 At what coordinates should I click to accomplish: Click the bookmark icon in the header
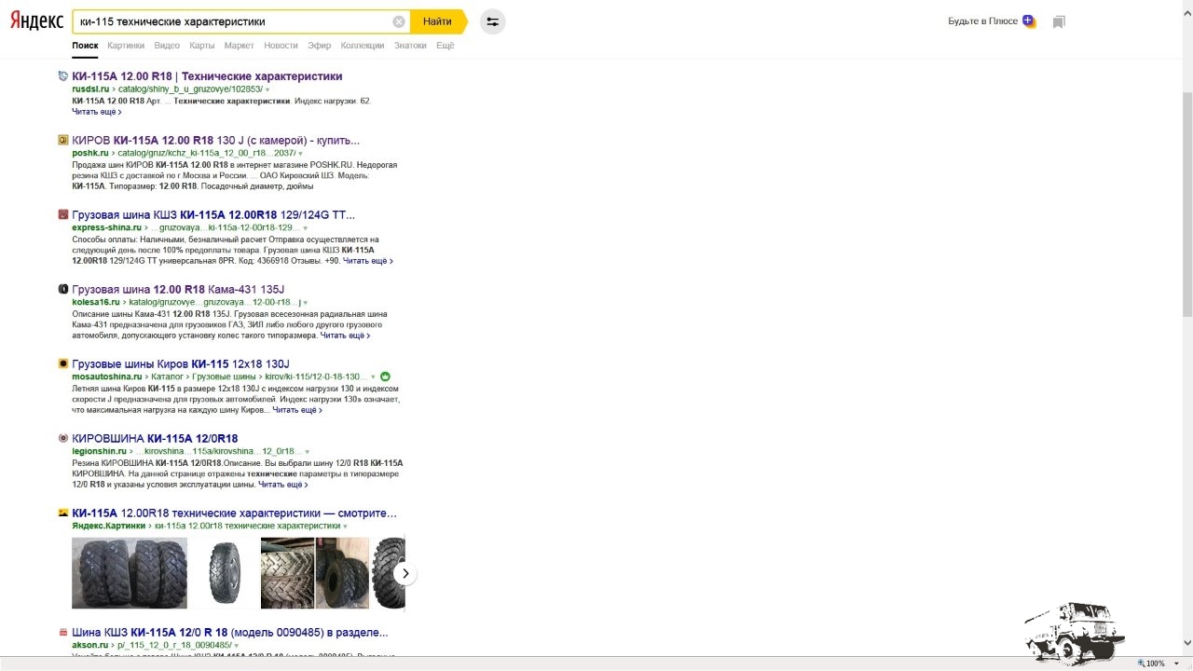coord(1059,21)
